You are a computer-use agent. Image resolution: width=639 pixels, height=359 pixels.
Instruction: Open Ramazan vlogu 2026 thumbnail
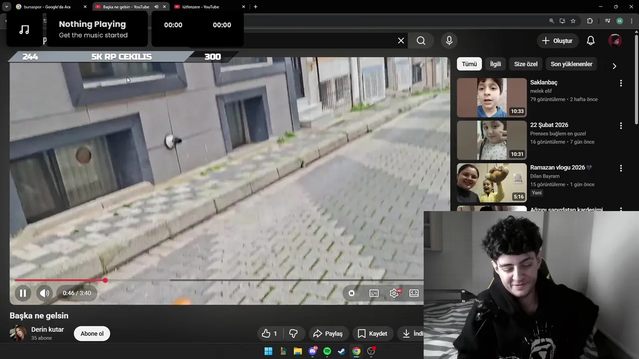492,183
